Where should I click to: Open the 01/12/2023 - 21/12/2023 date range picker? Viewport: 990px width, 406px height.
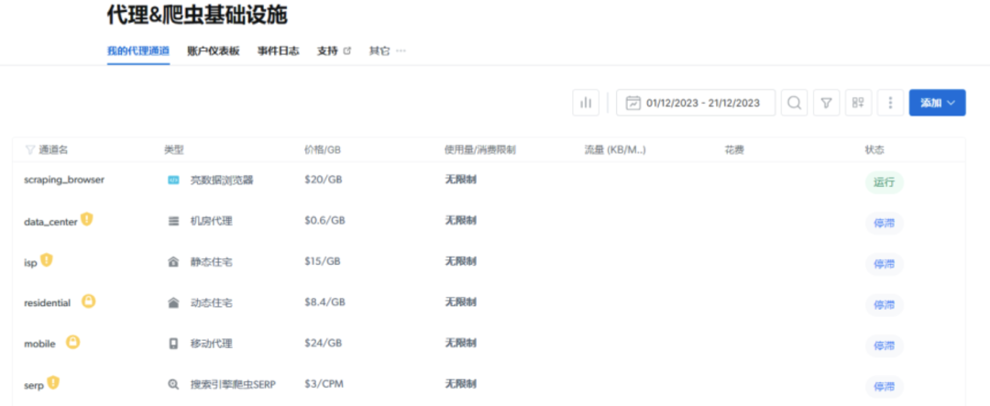point(696,103)
